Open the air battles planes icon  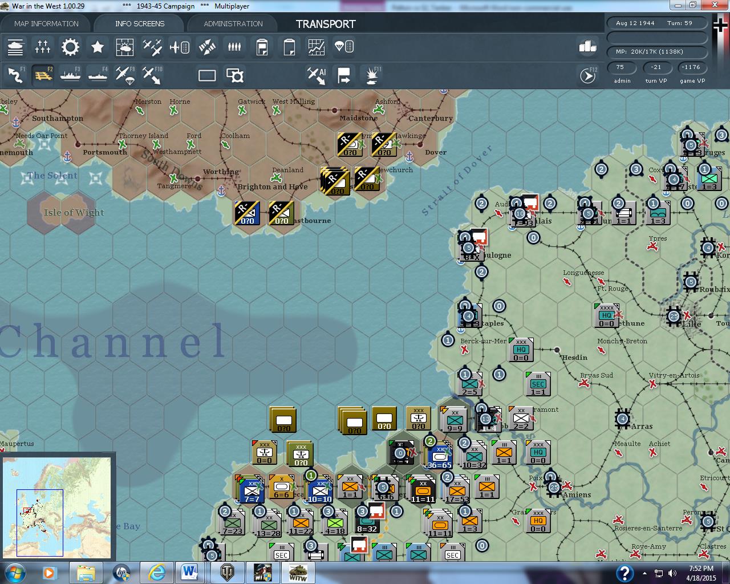[152, 47]
